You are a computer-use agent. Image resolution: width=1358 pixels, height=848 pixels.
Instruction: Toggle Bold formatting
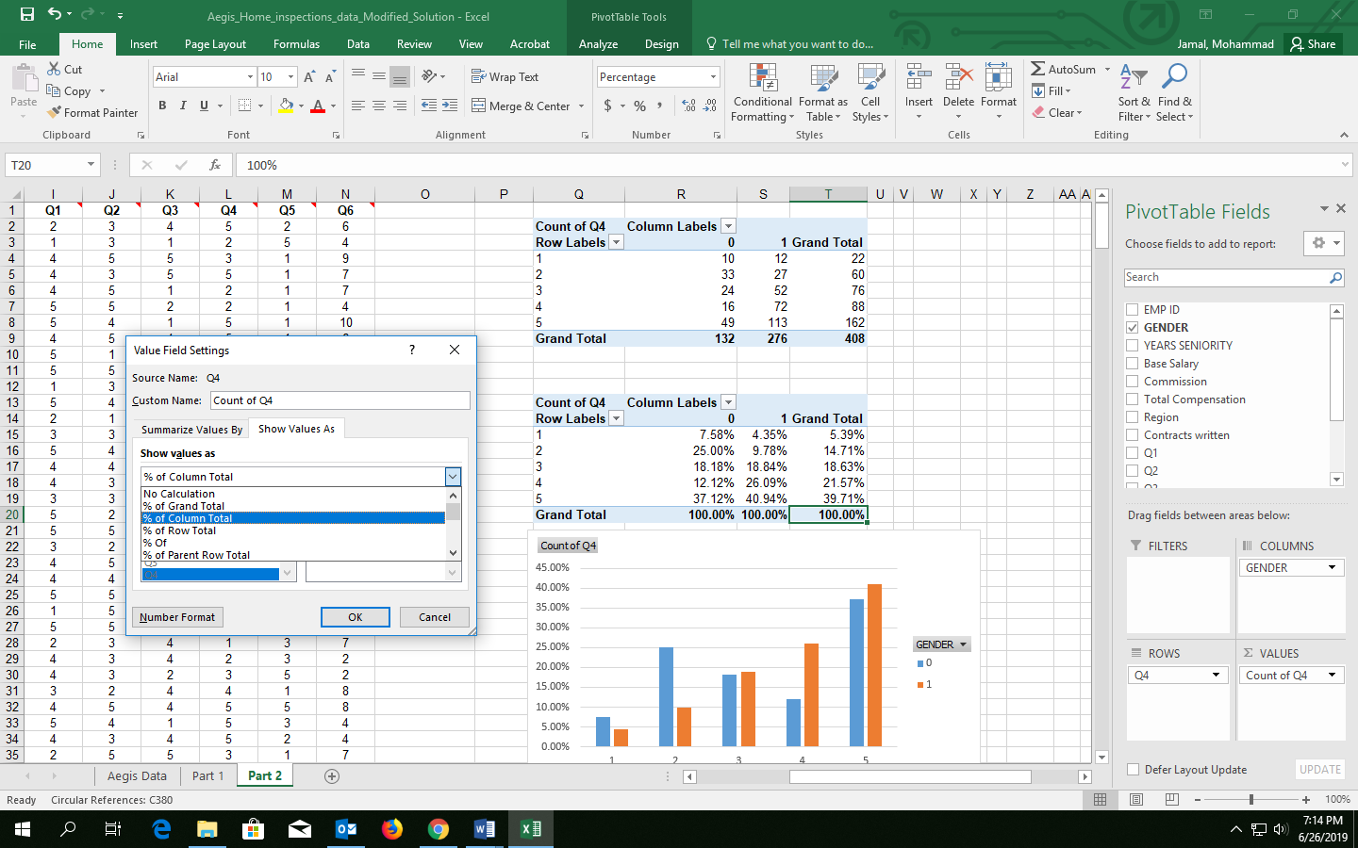162,106
